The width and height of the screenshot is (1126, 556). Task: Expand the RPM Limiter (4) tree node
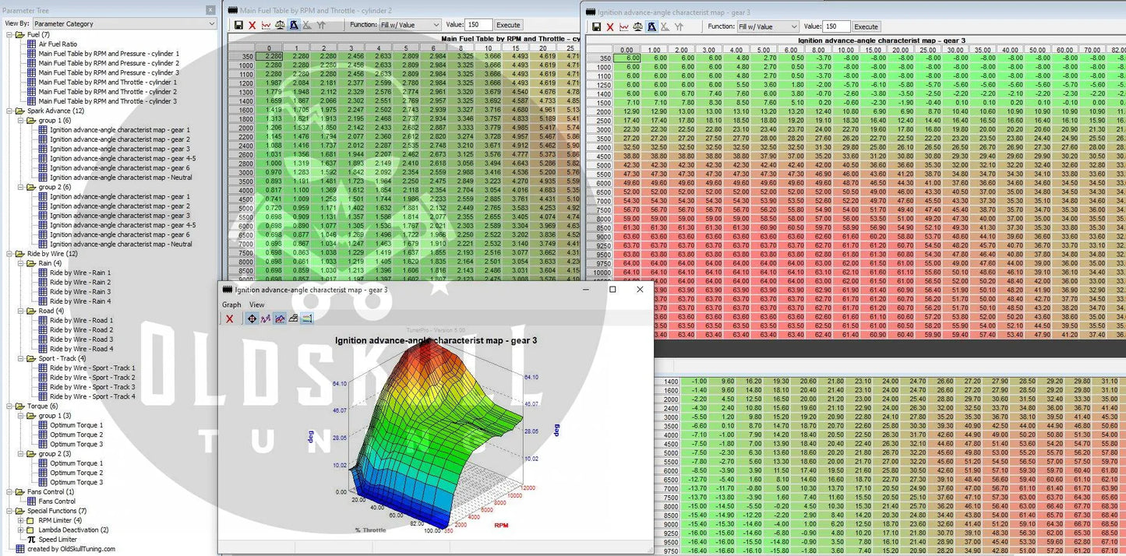(x=20, y=520)
